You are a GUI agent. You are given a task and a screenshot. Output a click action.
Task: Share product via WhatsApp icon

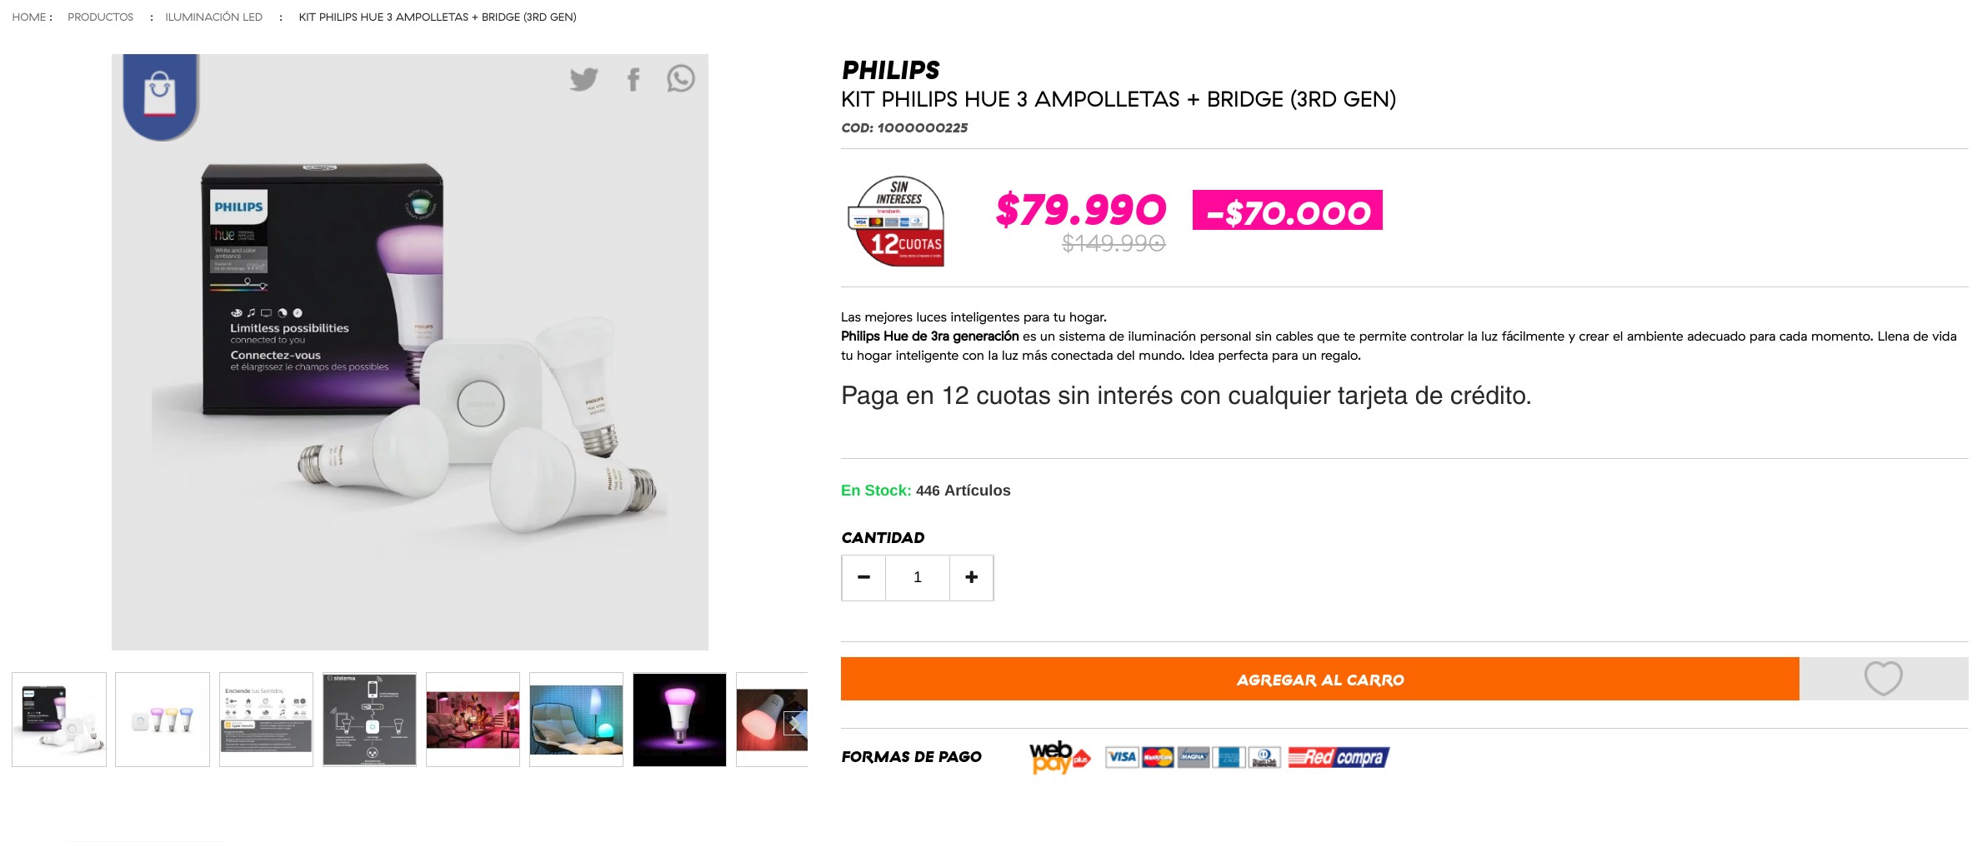pyautogui.click(x=680, y=78)
